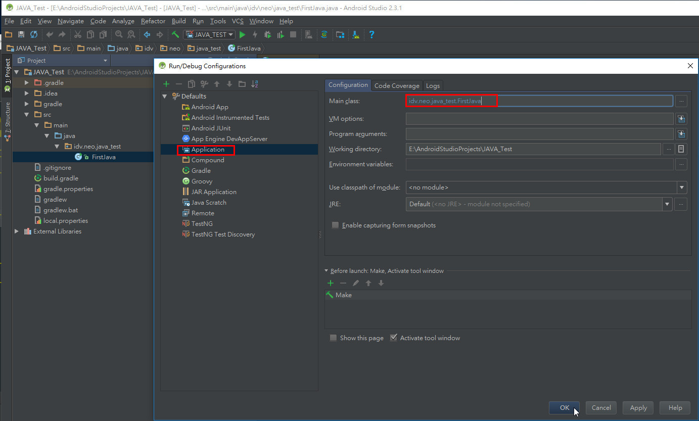
Task: Open the Use classpath of module dropdown
Action: 682,188
